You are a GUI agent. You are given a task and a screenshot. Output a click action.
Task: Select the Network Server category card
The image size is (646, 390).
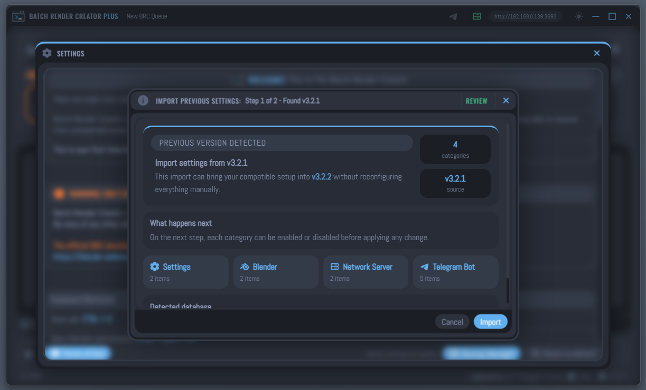click(366, 272)
